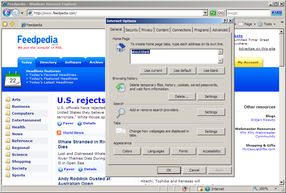
Task: Select the Advanced tab
Action: coord(220,30)
